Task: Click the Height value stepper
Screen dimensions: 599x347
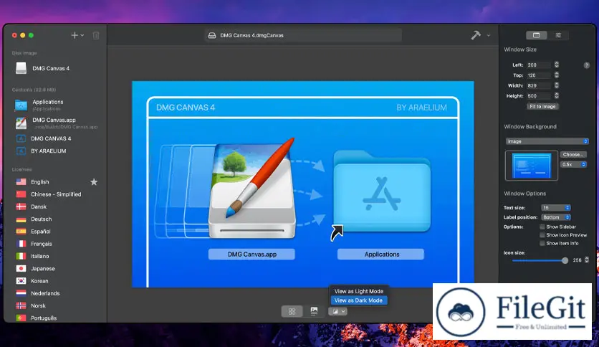Action: [557, 95]
